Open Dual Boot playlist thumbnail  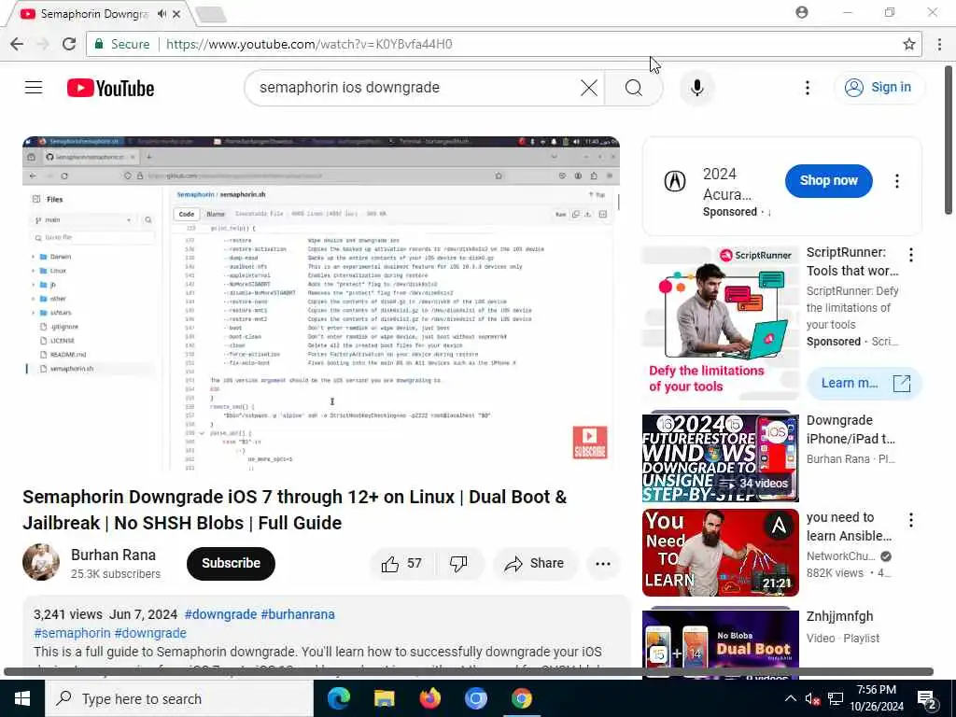coord(720,643)
